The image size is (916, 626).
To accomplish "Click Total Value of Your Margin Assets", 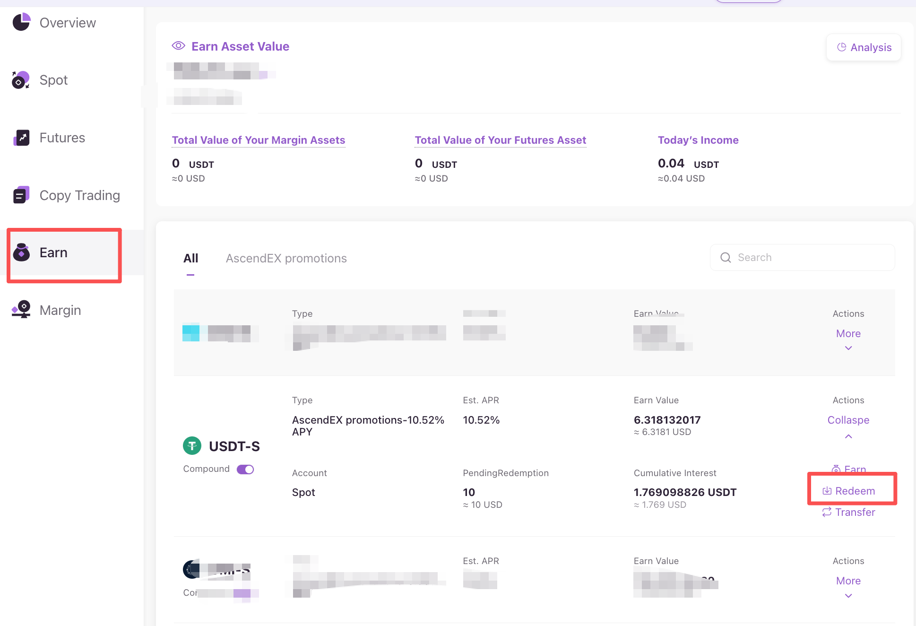I will tap(258, 140).
